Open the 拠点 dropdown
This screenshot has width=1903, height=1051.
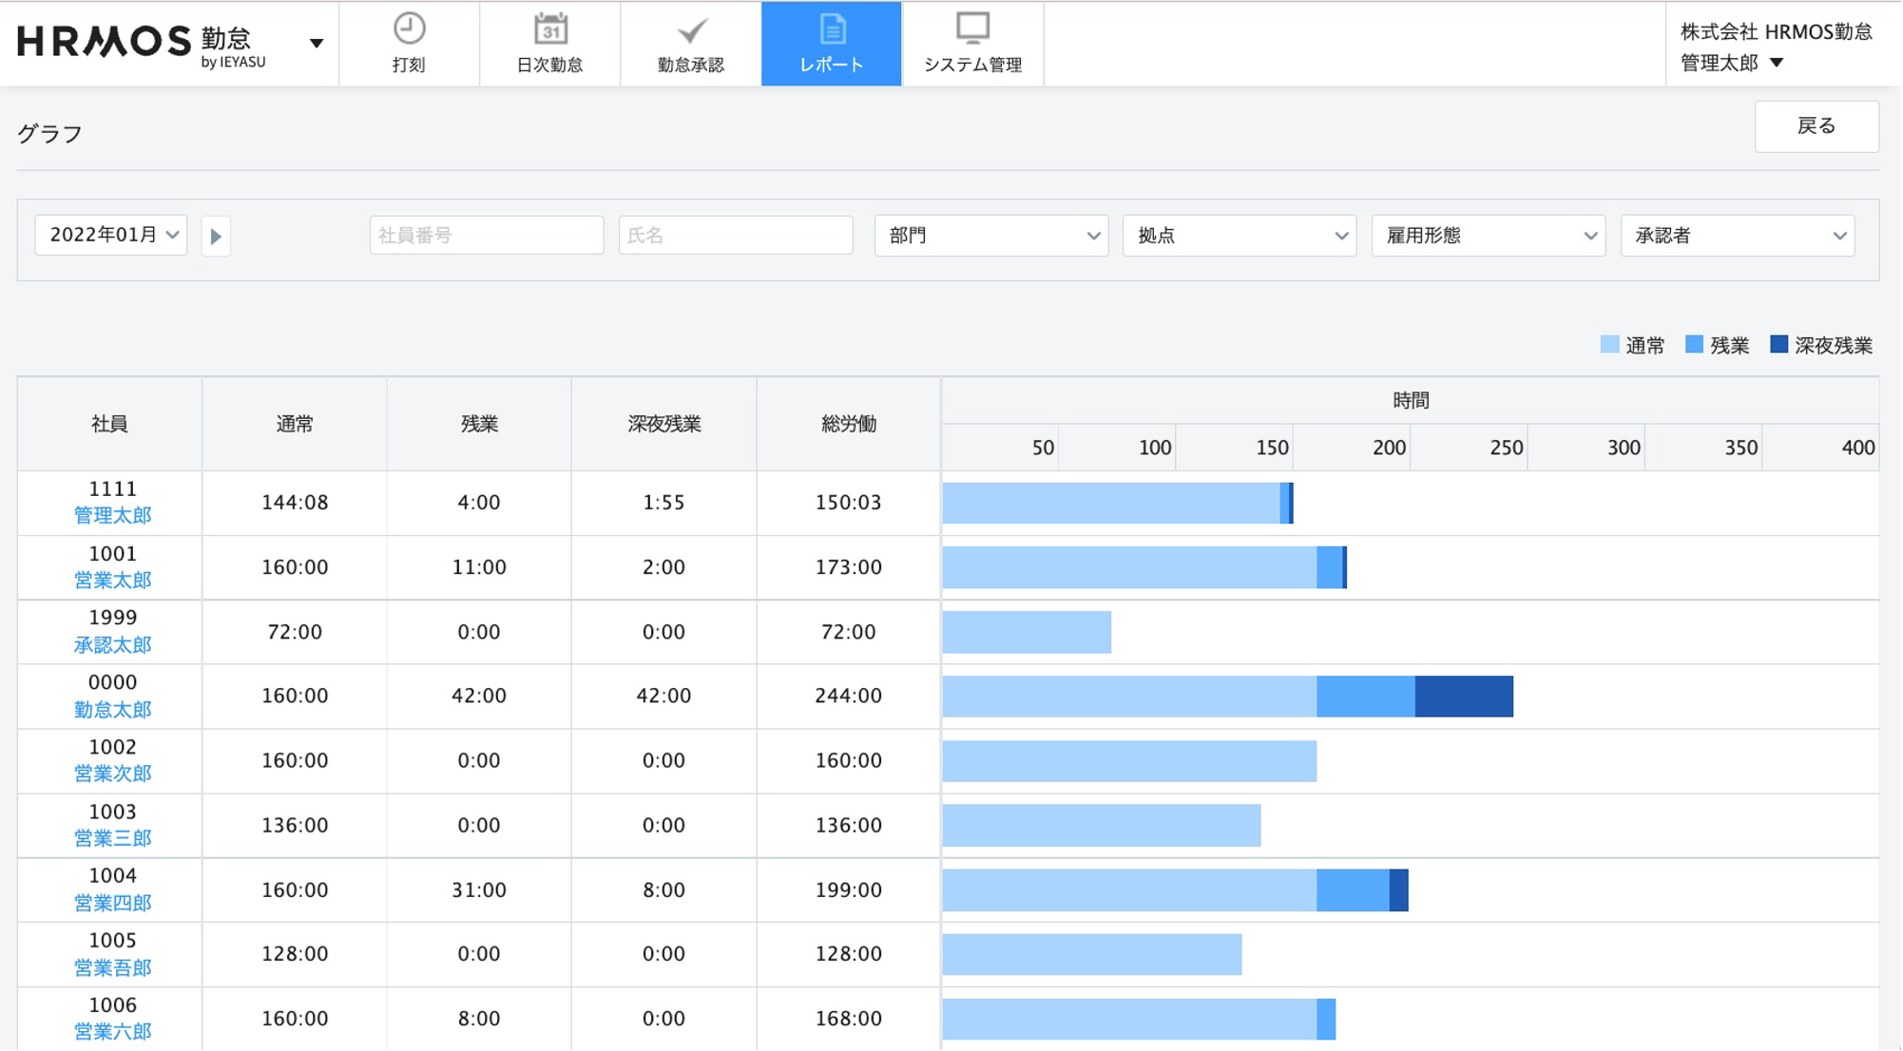tap(1240, 236)
